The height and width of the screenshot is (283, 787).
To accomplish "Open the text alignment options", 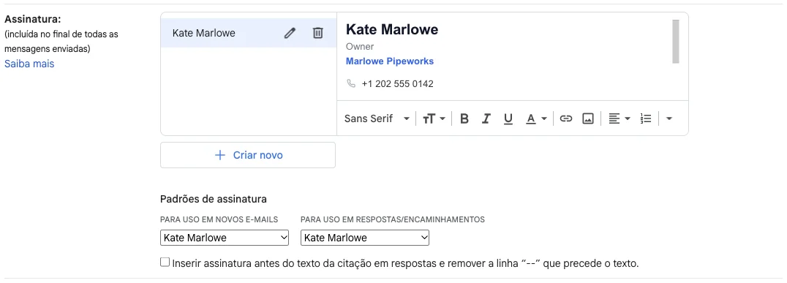I will pos(619,119).
